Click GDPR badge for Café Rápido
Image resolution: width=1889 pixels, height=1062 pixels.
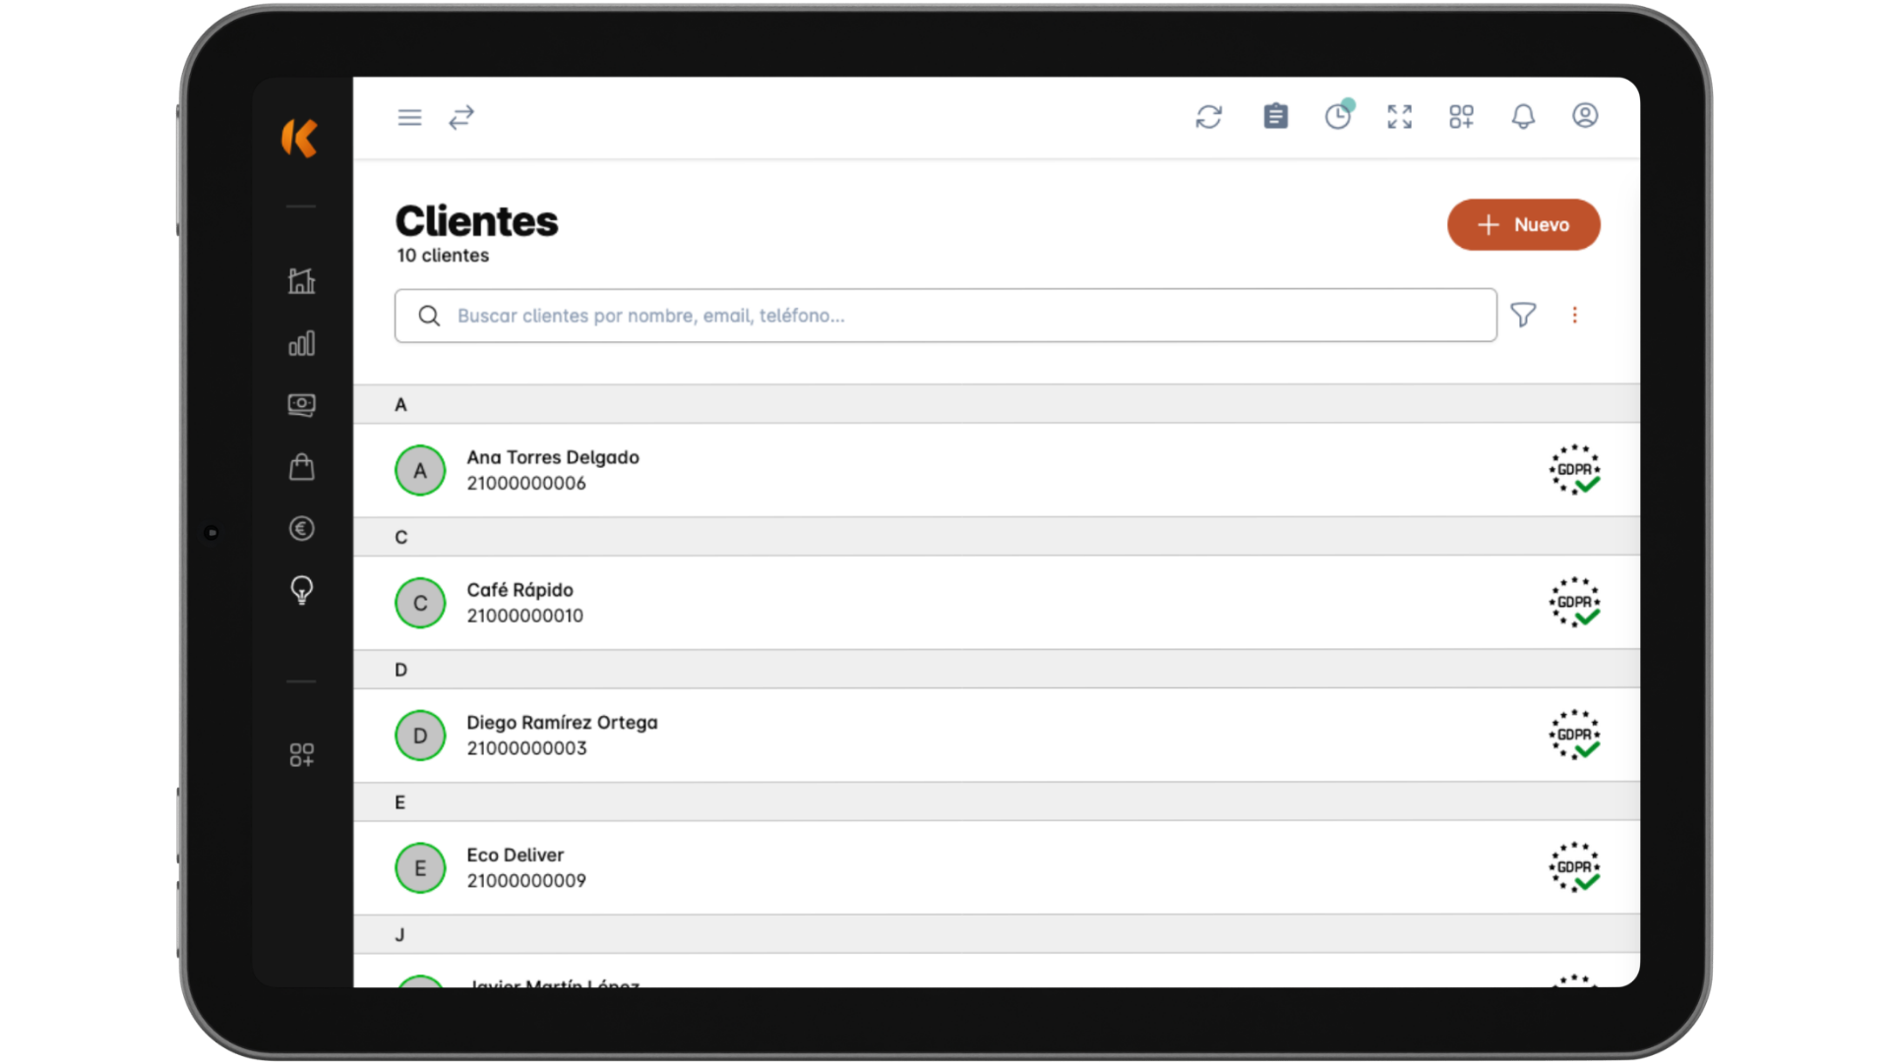[x=1574, y=603]
